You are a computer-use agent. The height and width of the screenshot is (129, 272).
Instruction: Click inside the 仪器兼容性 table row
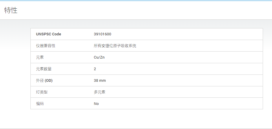click(147, 46)
